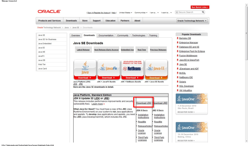Switch to the Training tab
This screenshot has height=146, width=248.
[153, 35]
